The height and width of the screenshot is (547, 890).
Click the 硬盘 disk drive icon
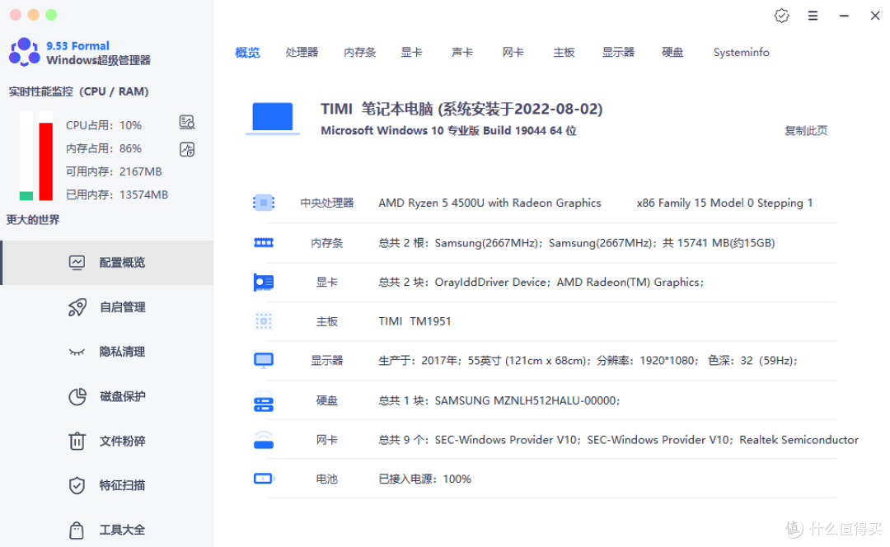(x=264, y=401)
